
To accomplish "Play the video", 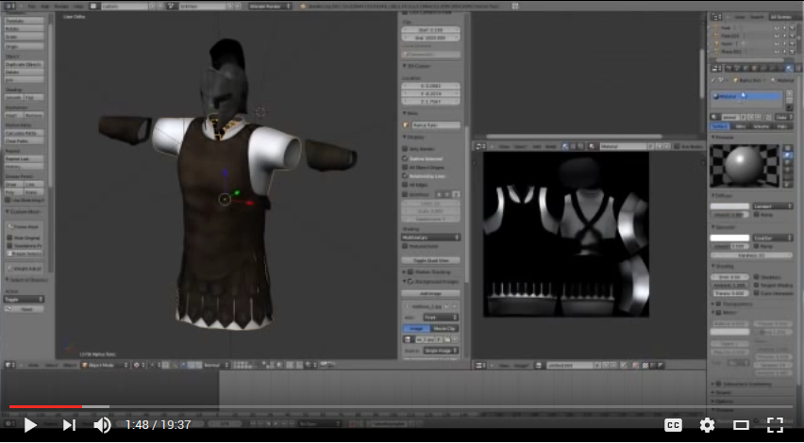I will (x=30, y=424).
